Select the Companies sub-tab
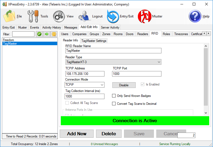The height and width of the screenshot is (147, 213). click(x=79, y=34)
